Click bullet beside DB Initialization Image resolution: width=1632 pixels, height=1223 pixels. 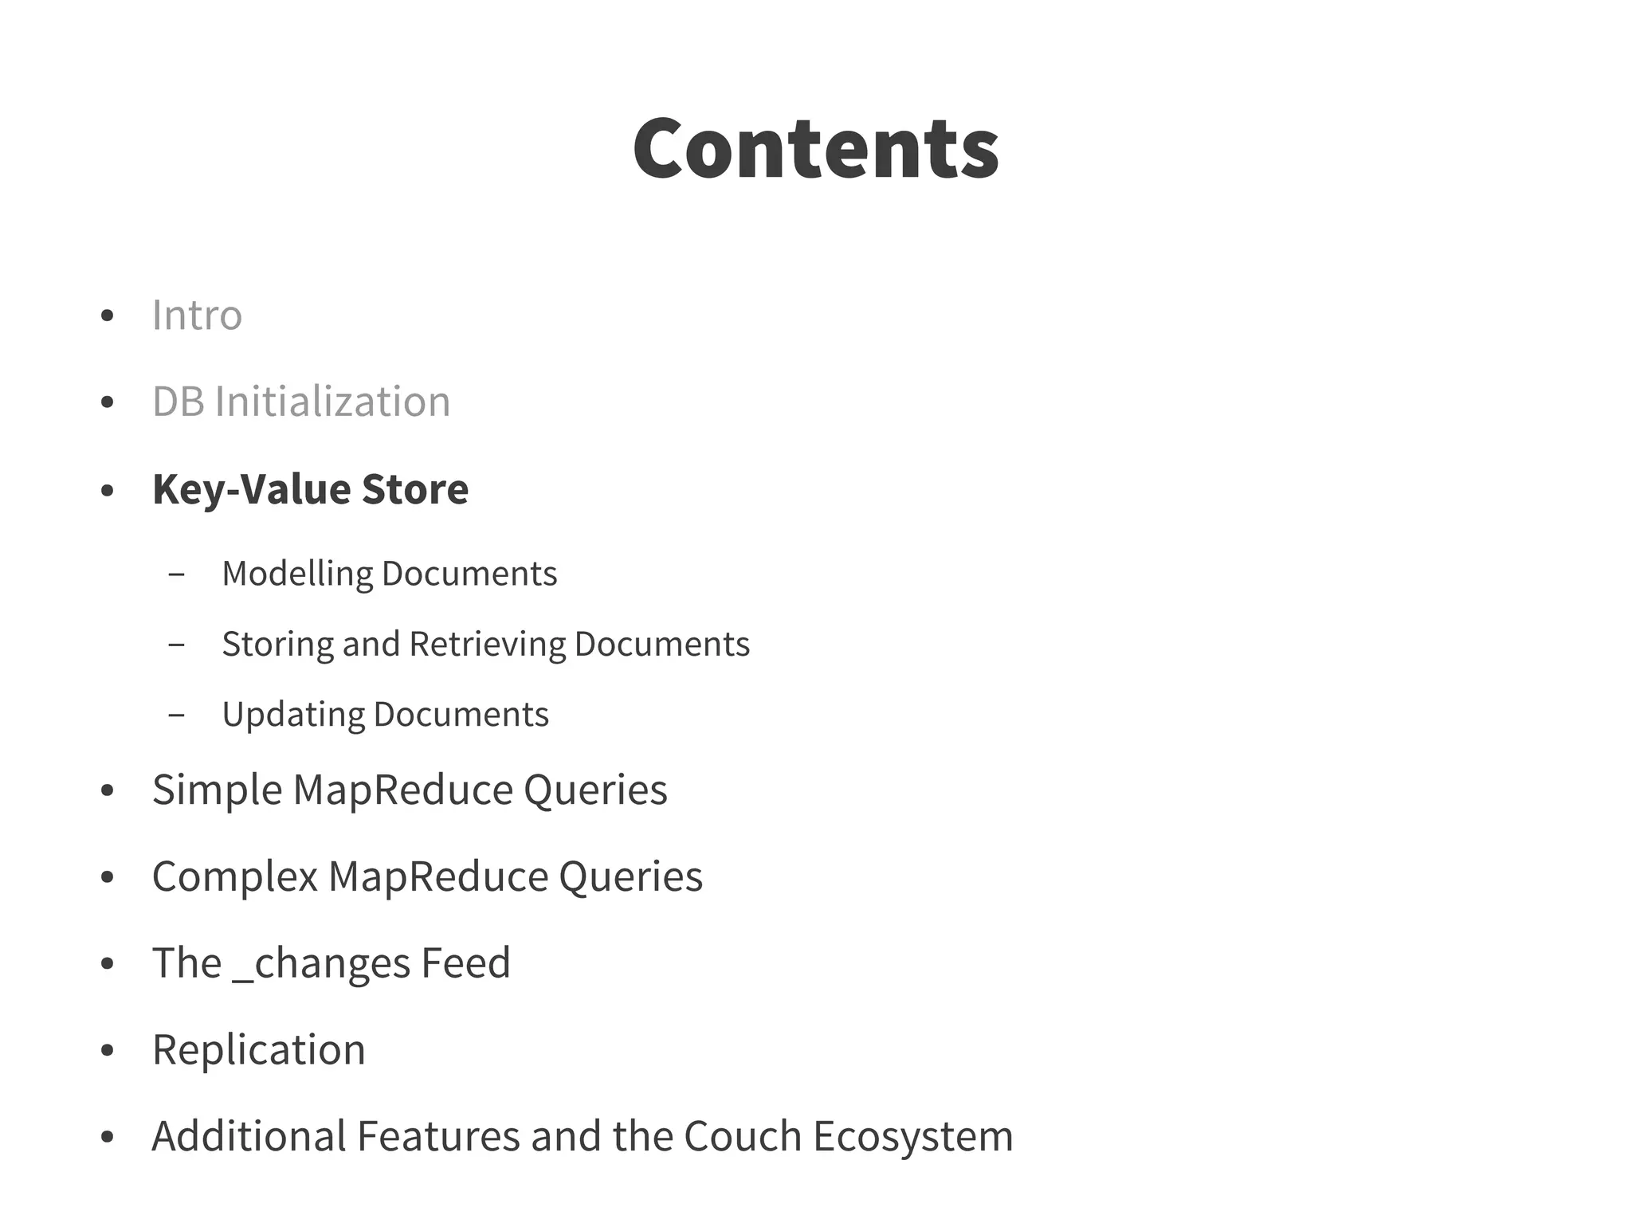108,403
